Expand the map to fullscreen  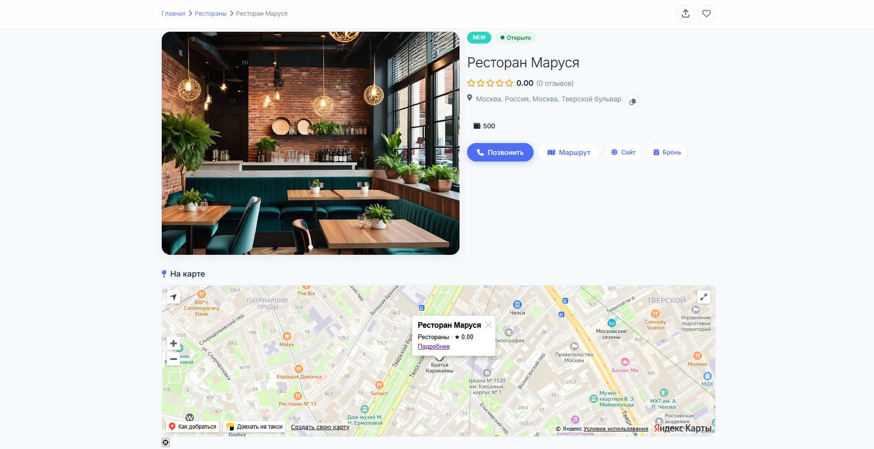(x=704, y=297)
